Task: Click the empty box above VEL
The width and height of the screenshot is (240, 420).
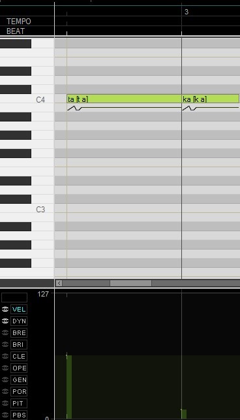Action: coord(14,297)
